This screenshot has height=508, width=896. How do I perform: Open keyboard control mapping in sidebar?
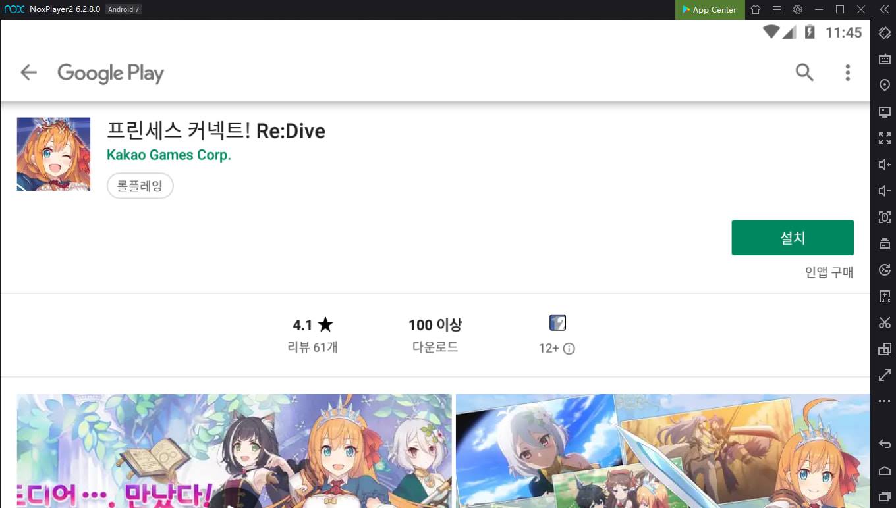(x=885, y=59)
